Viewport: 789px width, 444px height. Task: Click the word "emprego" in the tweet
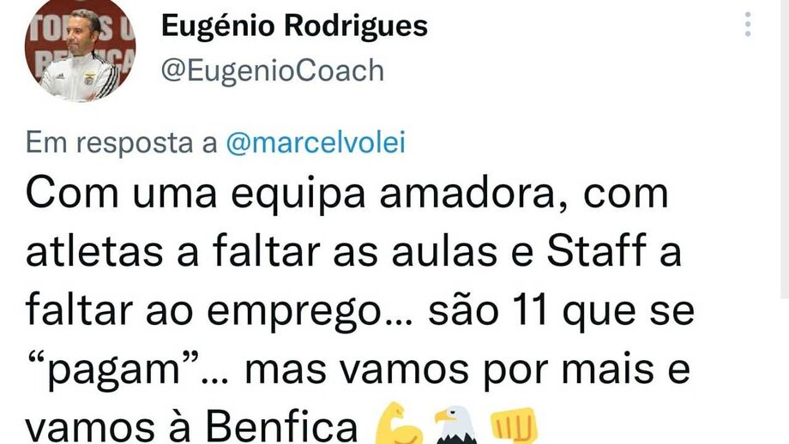[x=294, y=313]
